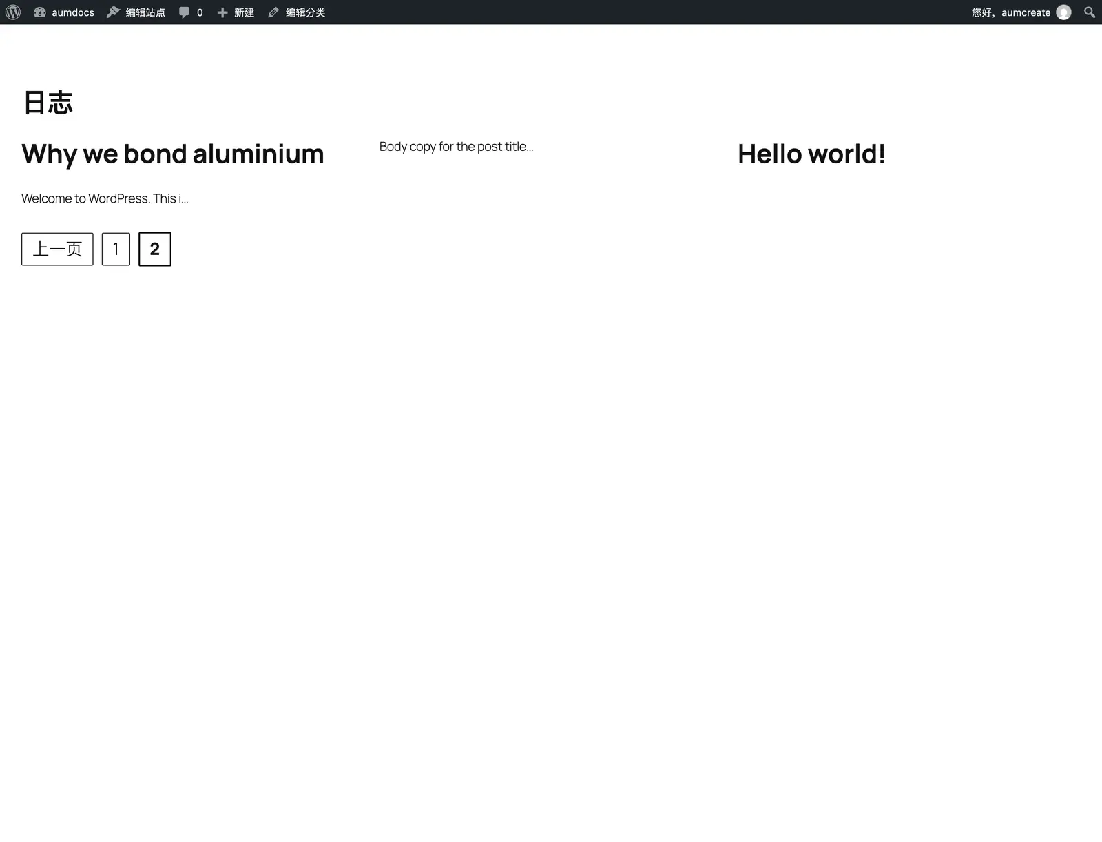
Task: Select current pagination page 2
Action: point(155,249)
